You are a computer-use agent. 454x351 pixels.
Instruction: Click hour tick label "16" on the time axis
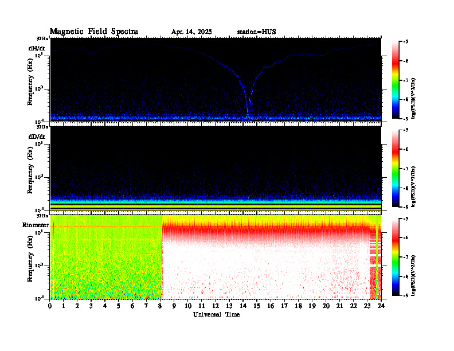(271, 306)
